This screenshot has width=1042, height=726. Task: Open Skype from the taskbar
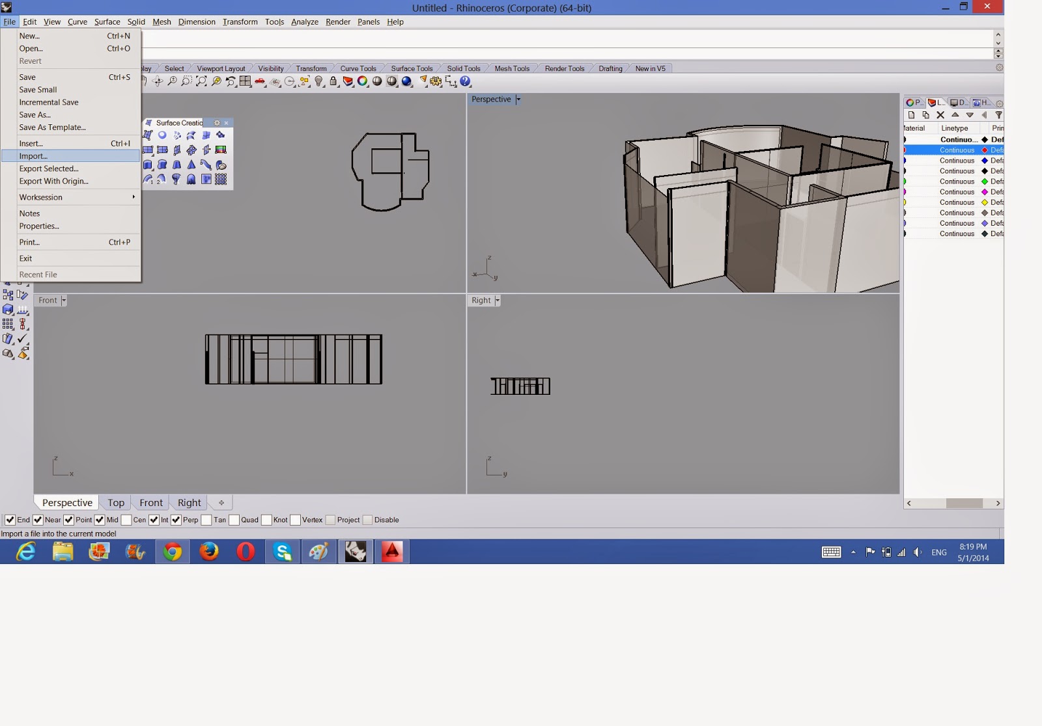coord(283,552)
